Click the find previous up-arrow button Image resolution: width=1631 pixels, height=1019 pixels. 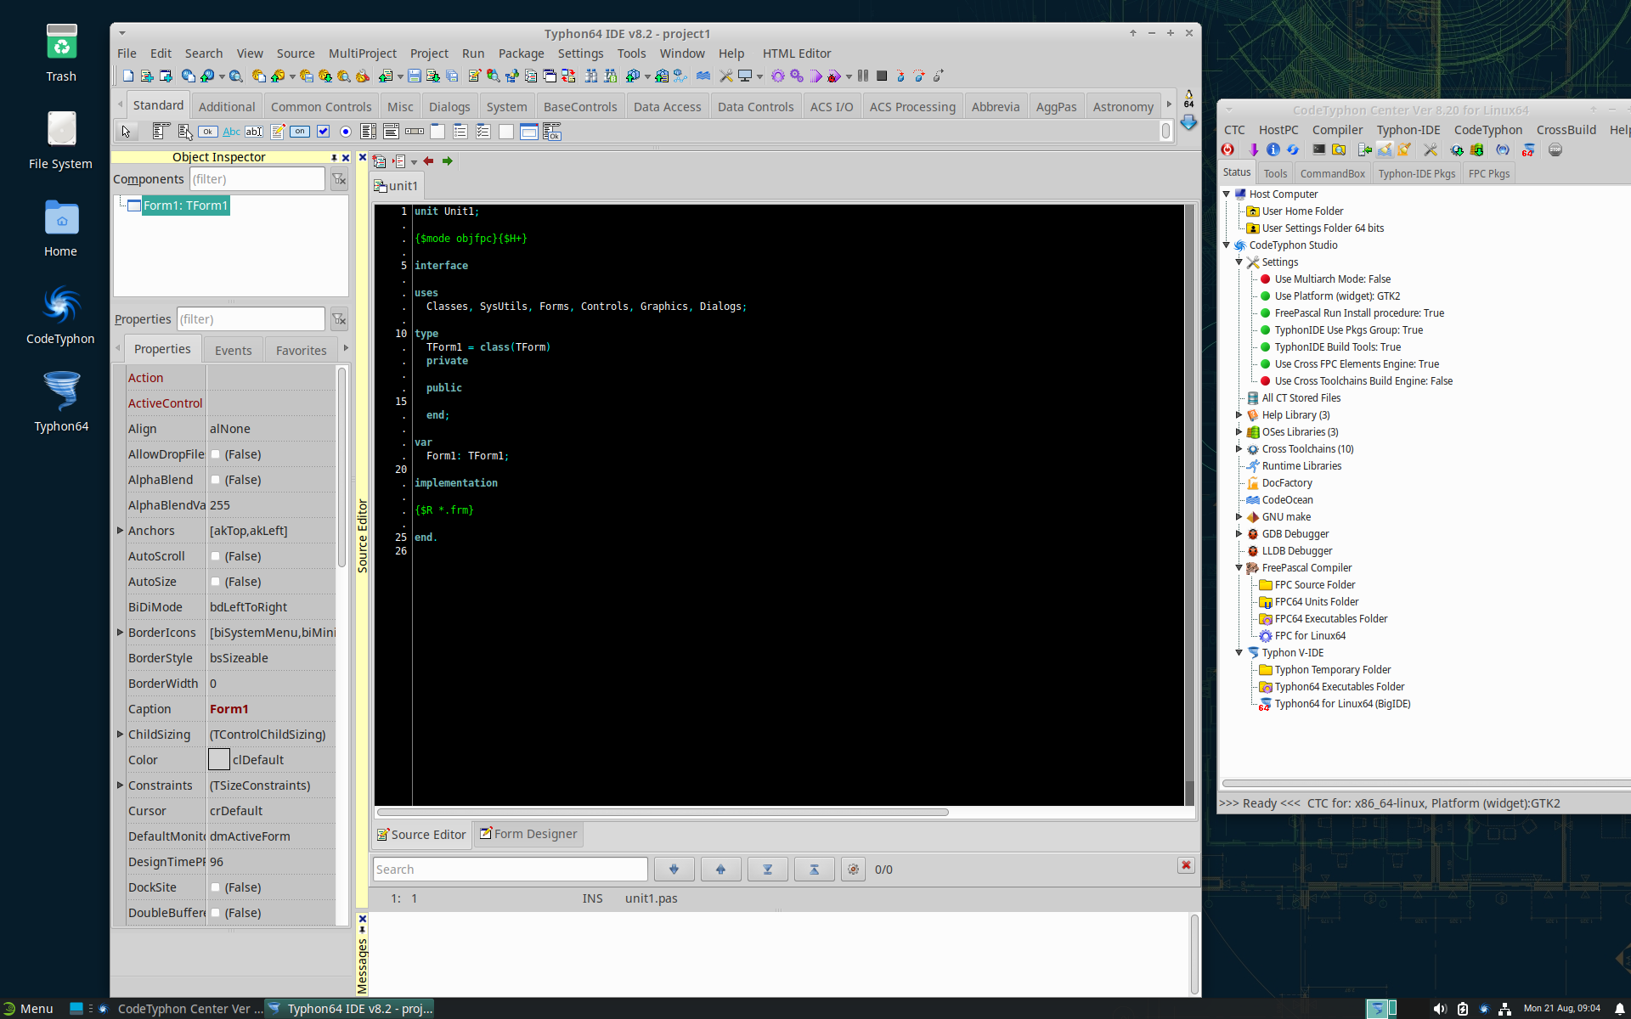720,869
